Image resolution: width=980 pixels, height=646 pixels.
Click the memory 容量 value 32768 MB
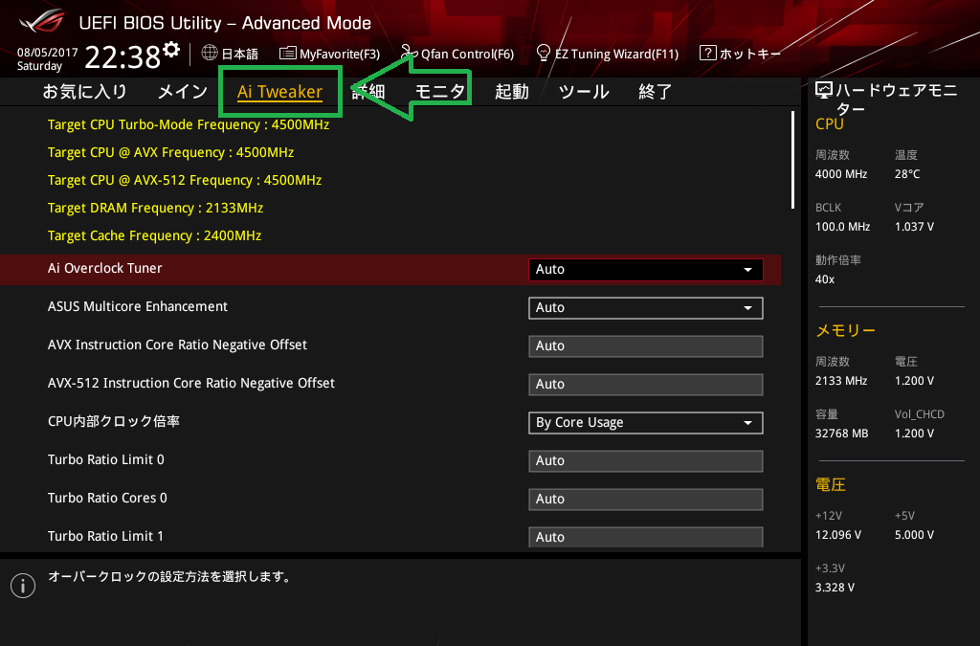coord(841,434)
